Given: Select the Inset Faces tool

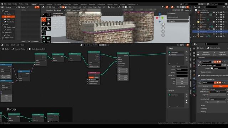Looking at the screenshot, I should pos(48,38).
